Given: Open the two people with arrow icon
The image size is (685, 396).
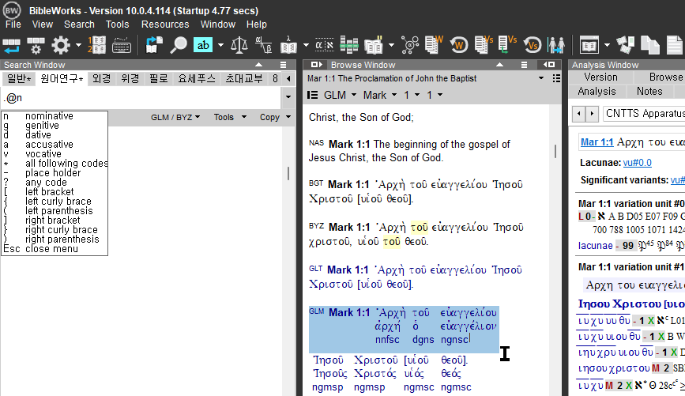Looking at the screenshot, I should coord(556,45).
